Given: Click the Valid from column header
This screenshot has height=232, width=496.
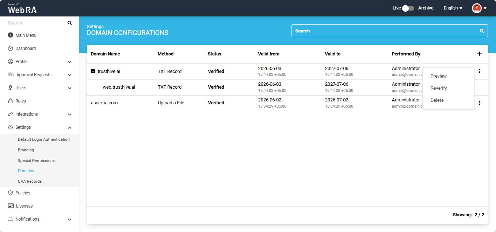Looking at the screenshot, I should (268, 54).
